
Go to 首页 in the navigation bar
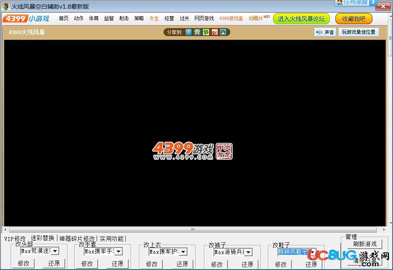click(64, 18)
